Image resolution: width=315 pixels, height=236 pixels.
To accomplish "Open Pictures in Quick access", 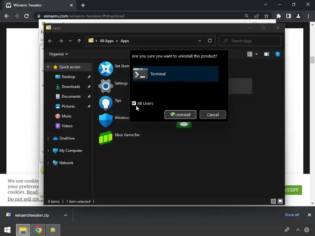I will tap(68, 106).
